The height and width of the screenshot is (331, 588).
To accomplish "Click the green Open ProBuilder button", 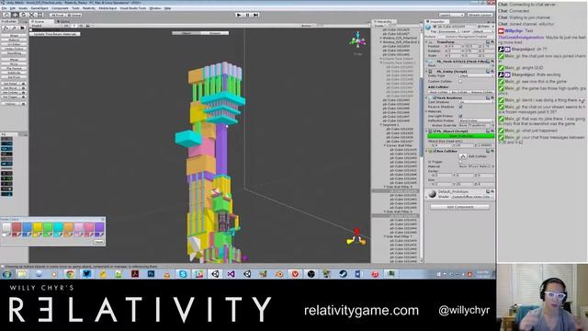I will pos(461,136).
